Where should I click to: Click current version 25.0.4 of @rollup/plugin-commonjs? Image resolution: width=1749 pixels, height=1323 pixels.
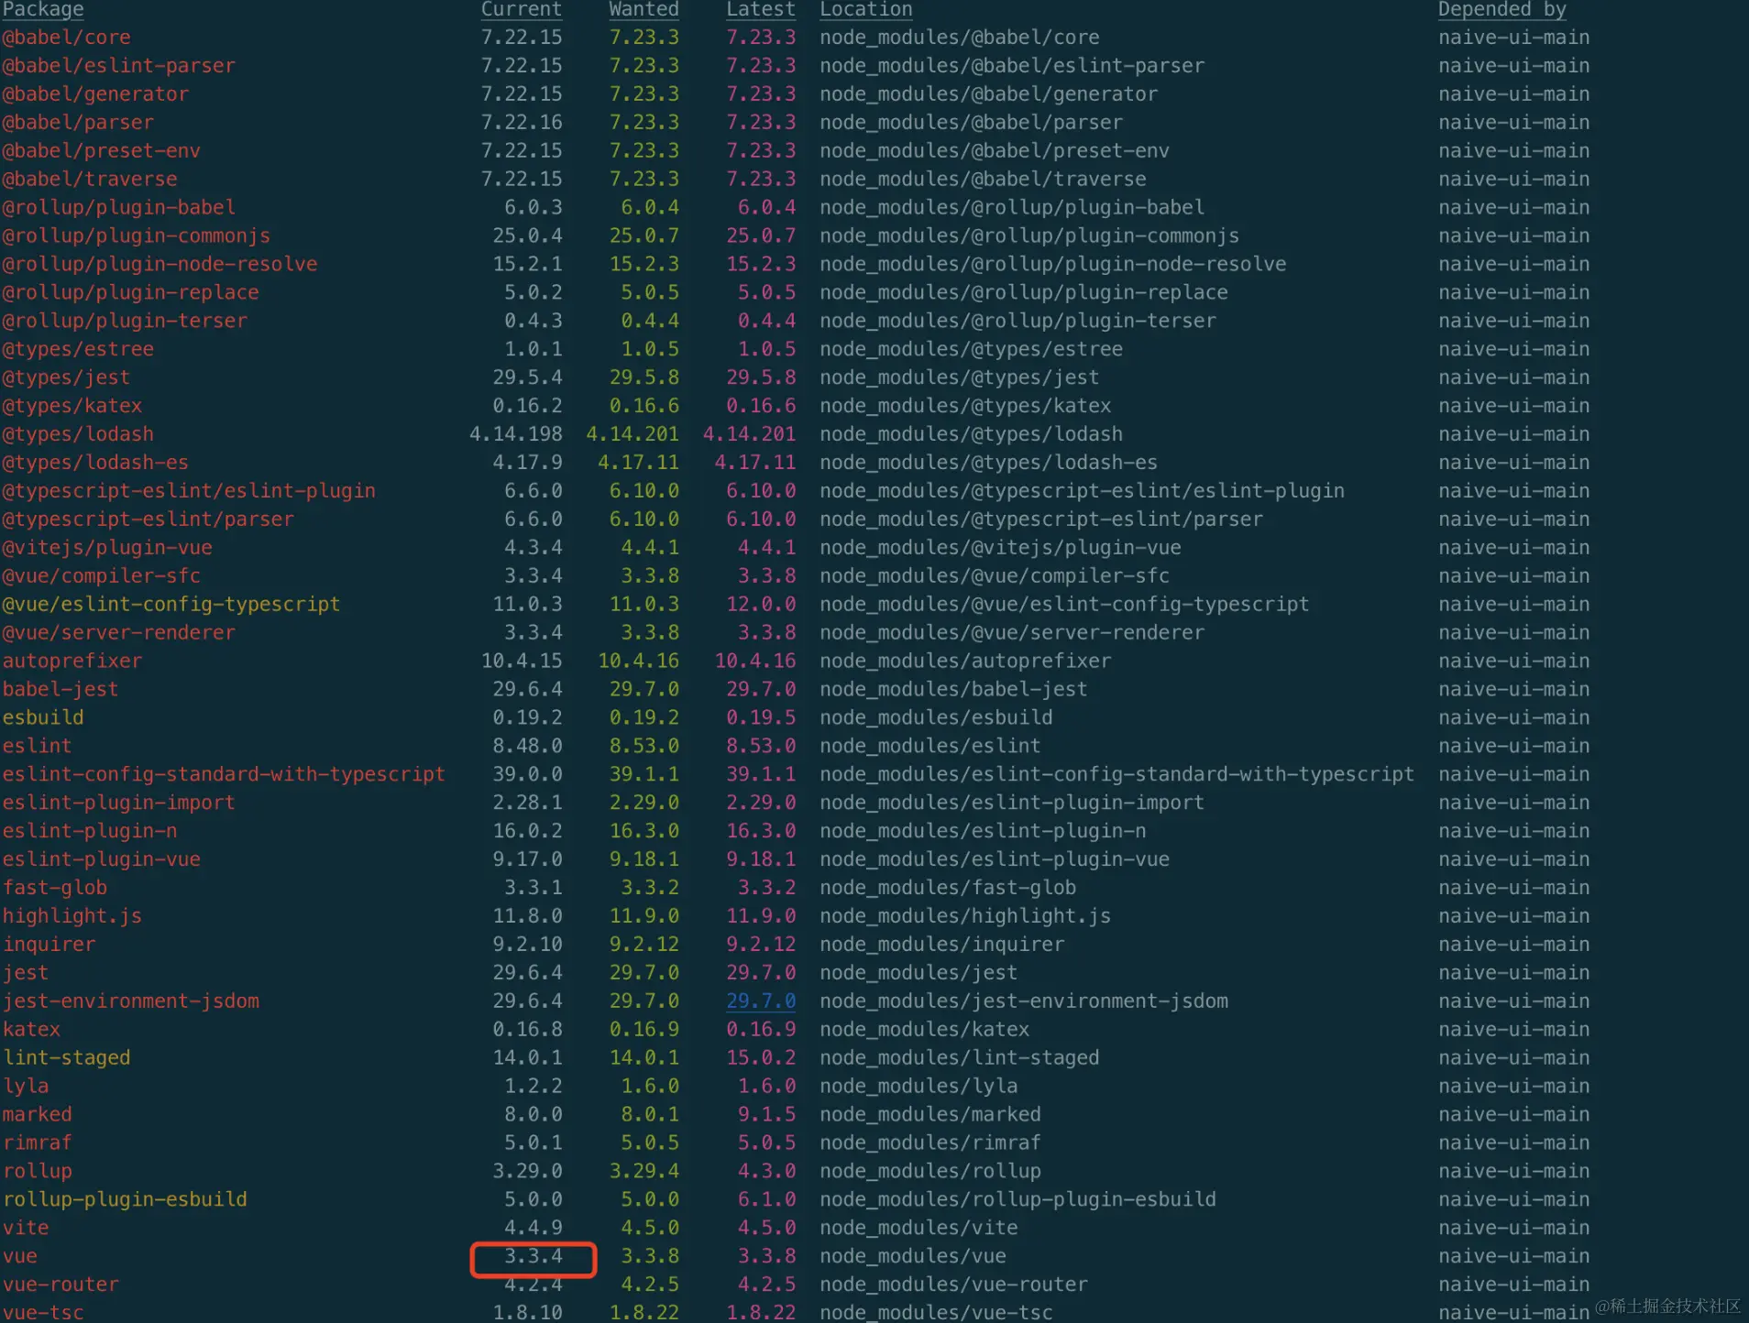pyautogui.click(x=527, y=236)
